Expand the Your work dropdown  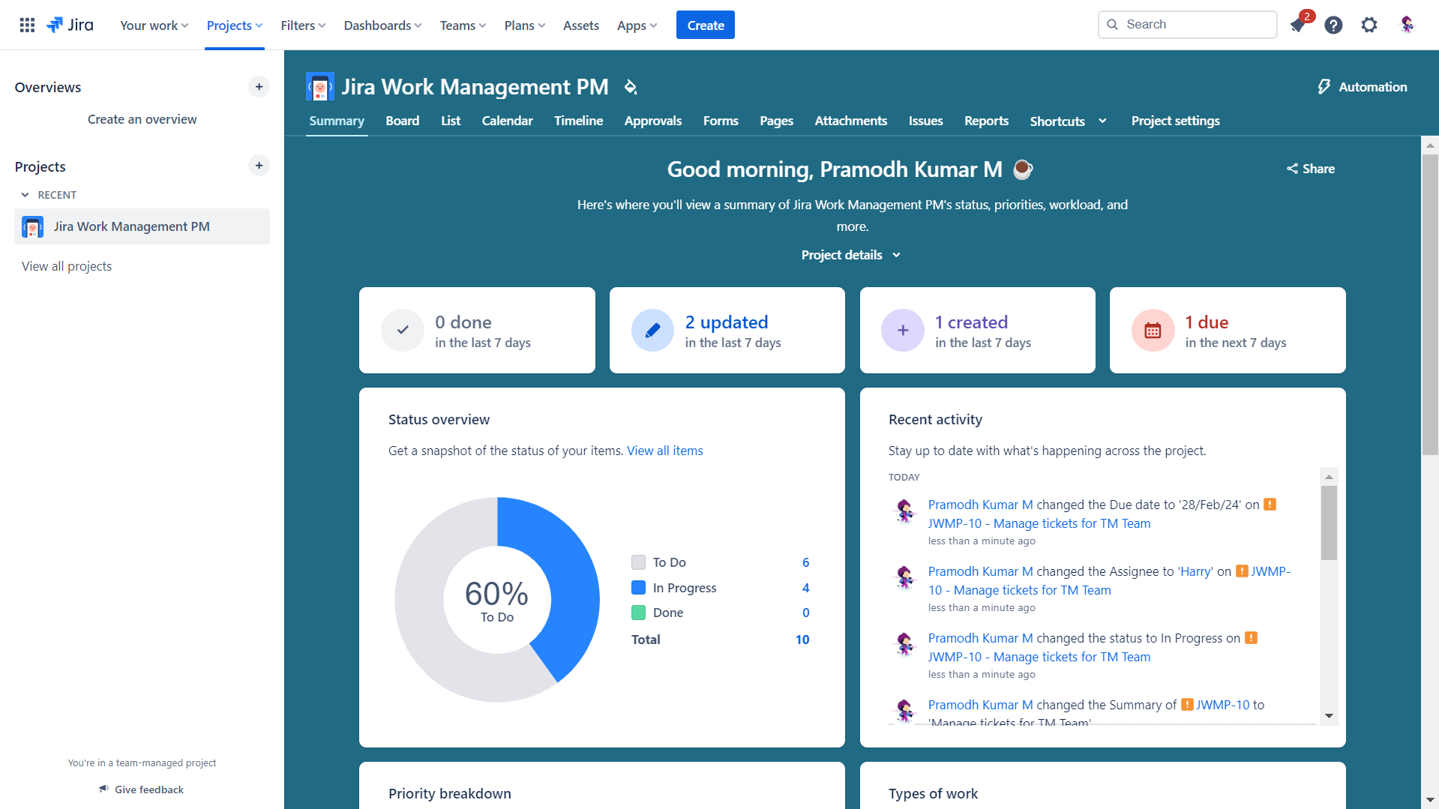tap(154, 25)
